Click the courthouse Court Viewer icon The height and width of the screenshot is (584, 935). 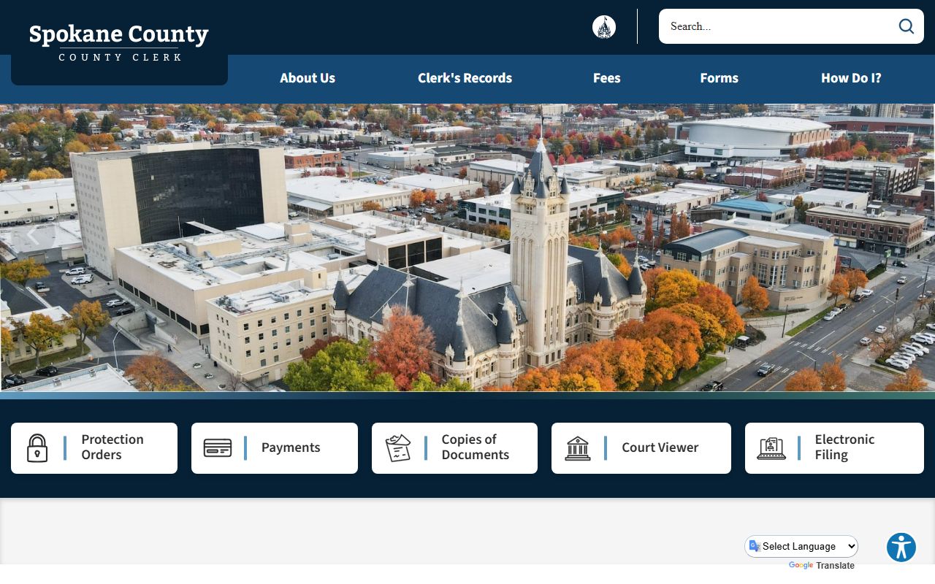tap(578, 447)
